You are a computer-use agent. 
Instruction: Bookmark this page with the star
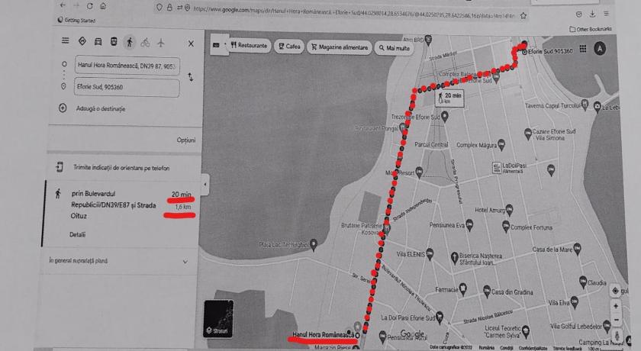523,15
